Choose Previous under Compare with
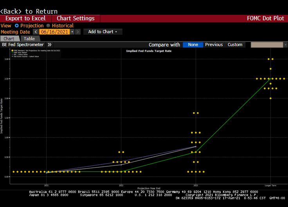This screenshot has width=288, height=207. click(x=214, y=45)
